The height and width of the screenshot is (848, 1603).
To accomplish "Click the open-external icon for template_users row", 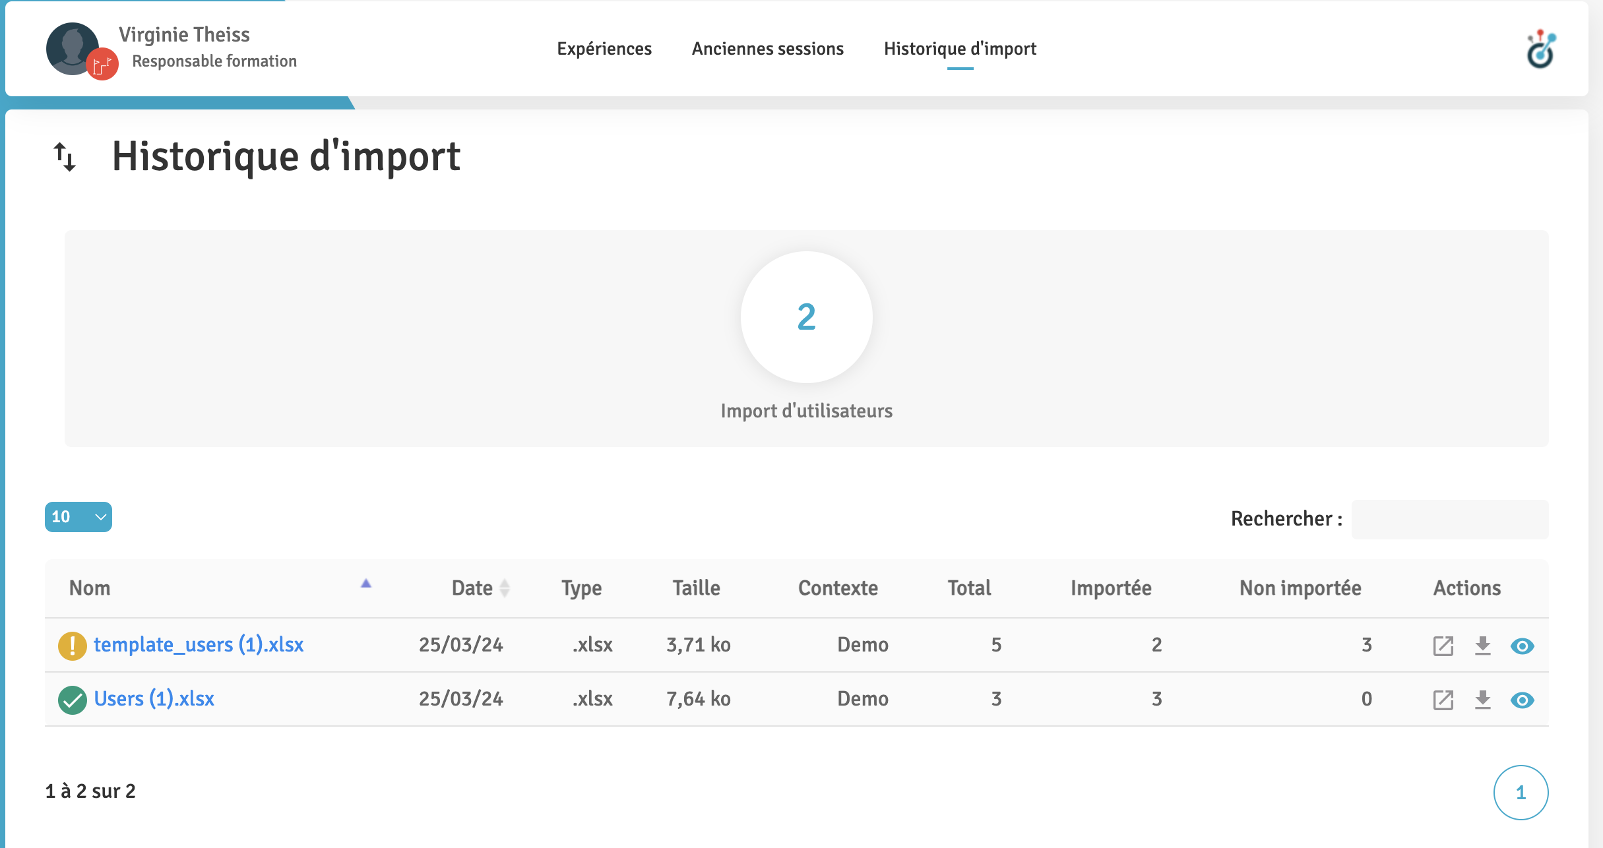I will point(1443,646).
